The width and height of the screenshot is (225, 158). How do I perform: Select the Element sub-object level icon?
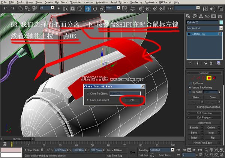214,78
